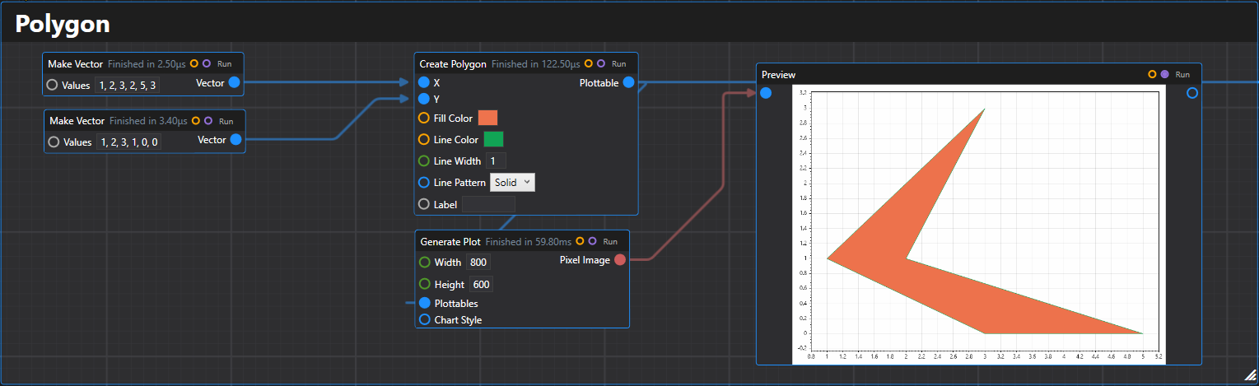Click 'Finished in 59.80ms' status text
This screenshot has height=386, width=1259.
pos(529,242)
